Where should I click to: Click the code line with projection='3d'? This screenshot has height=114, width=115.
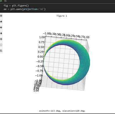coord(24,9)
